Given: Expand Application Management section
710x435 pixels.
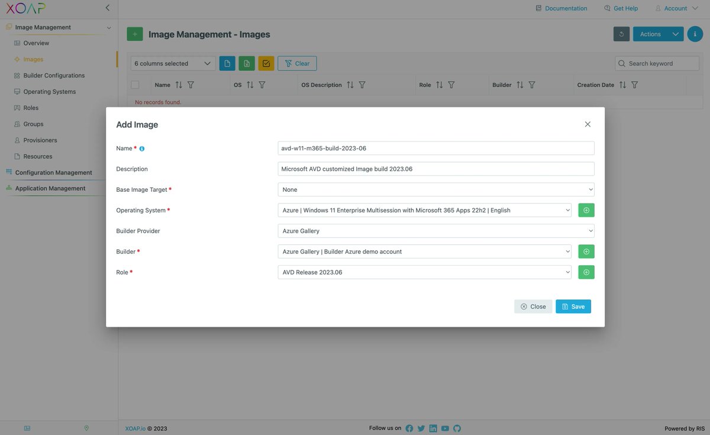Looking at the screenshot, I should pos(50,188).
